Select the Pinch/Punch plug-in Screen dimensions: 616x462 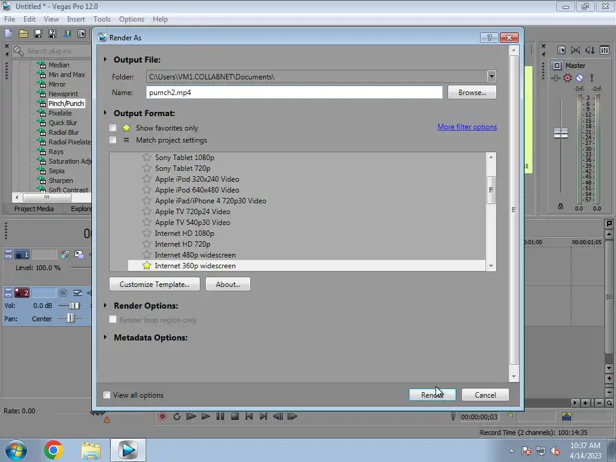(66, 103)
